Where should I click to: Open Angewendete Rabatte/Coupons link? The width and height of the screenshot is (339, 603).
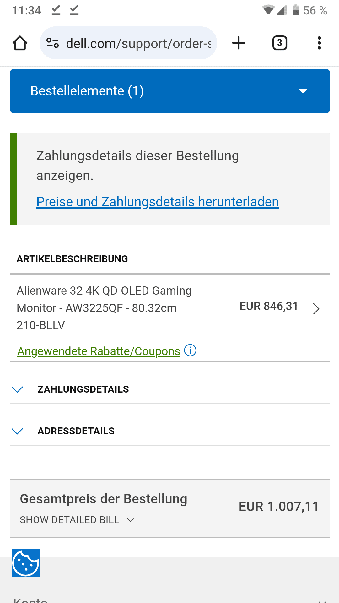(99, 351)
